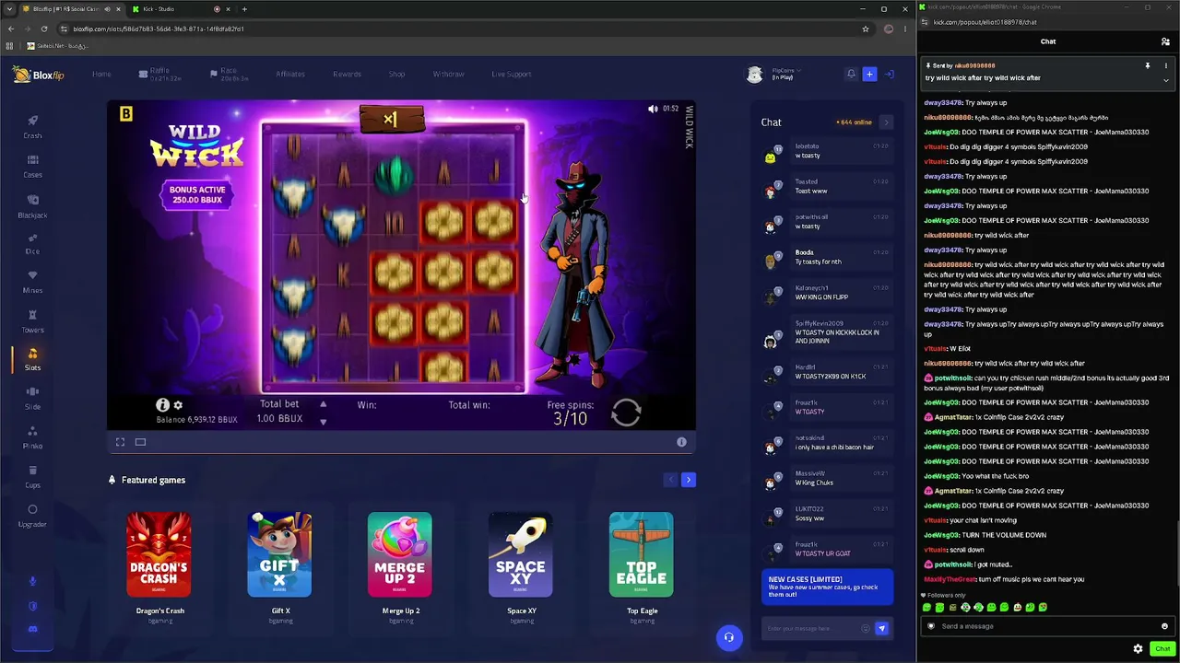Enter fullscreen mode for the slot game

120,442
